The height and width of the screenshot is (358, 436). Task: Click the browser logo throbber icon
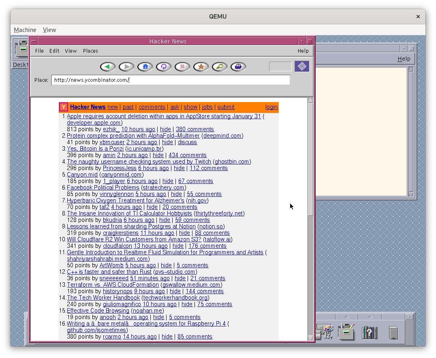click(x=302, y=66)
